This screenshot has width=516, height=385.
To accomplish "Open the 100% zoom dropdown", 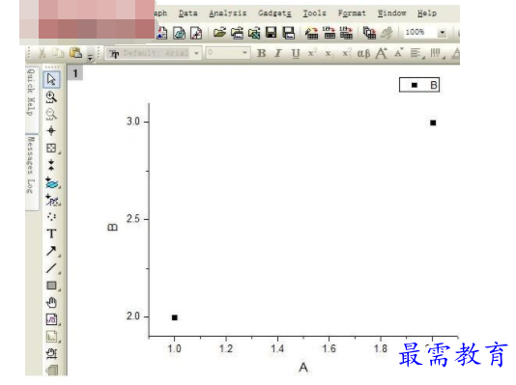I will pyautogui.click(x=443, y=32).
